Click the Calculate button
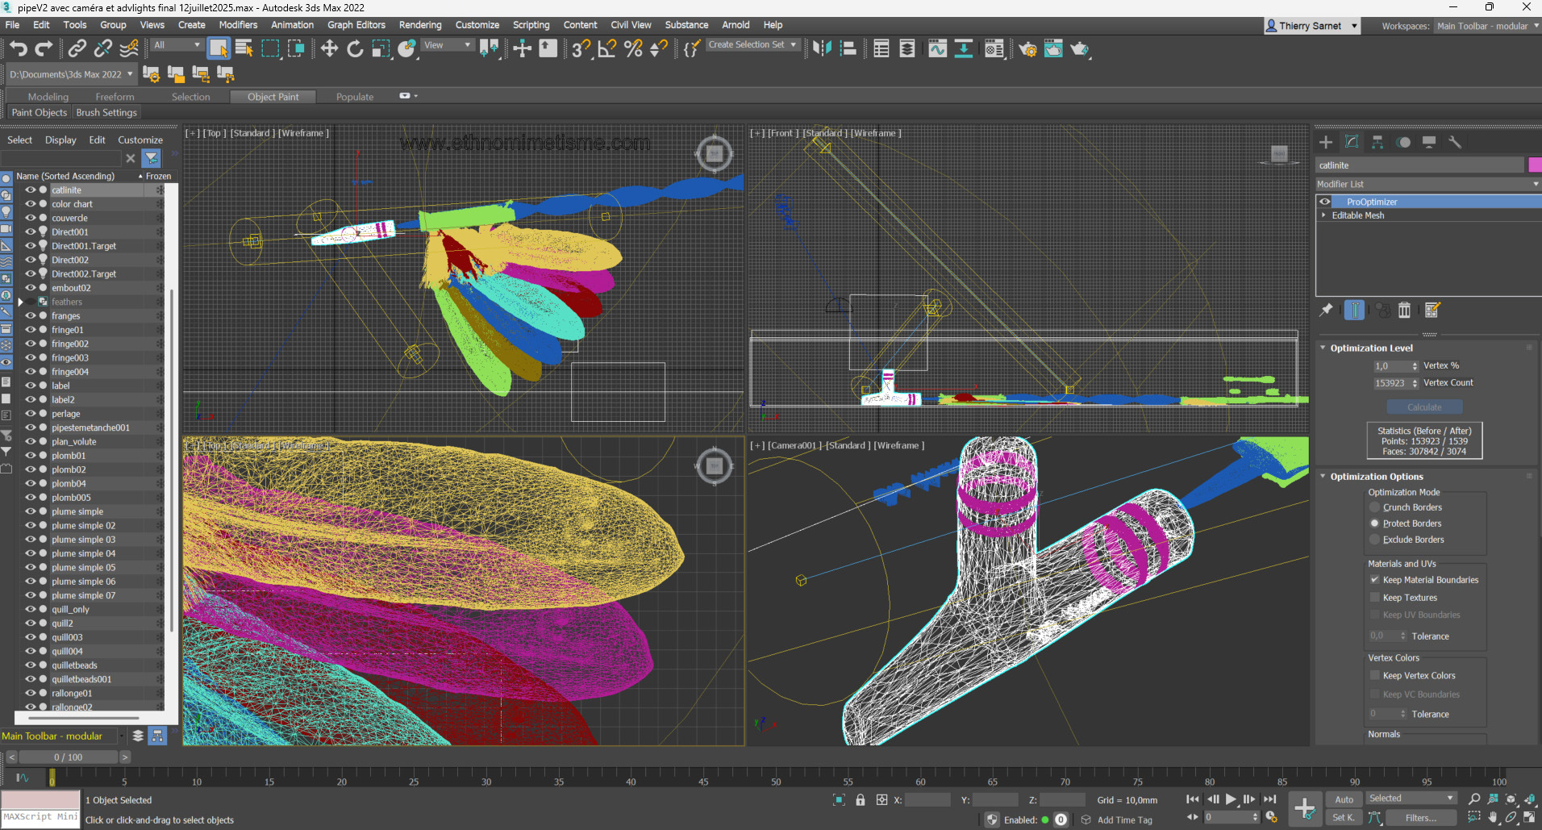This screenshot has width=1542, height=830. click(x=1424, y=407)
